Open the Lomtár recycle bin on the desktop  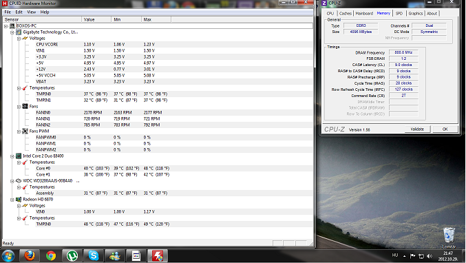coord(449,238)
